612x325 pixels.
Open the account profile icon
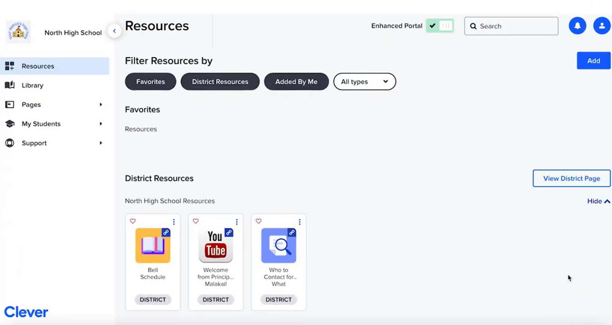602,25
